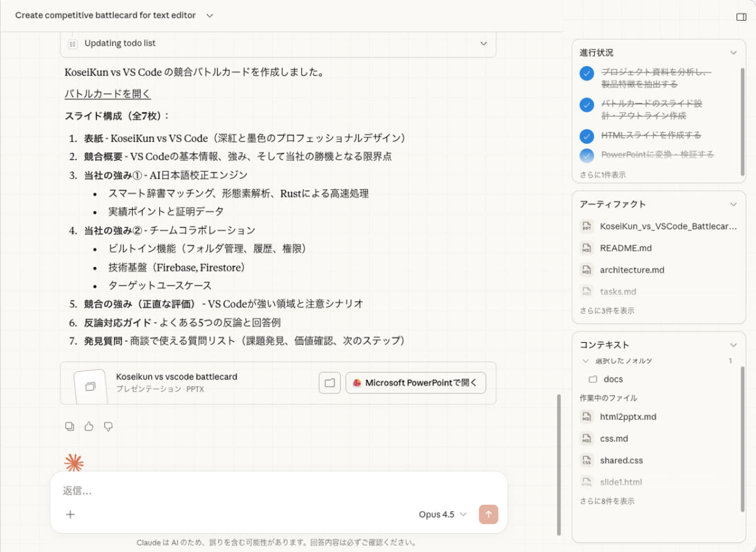Image resolution: width=756 pixels, height=552 pixels.
Task: Click the checkmark for HTMLスライドを作成する
Action: 586,135
